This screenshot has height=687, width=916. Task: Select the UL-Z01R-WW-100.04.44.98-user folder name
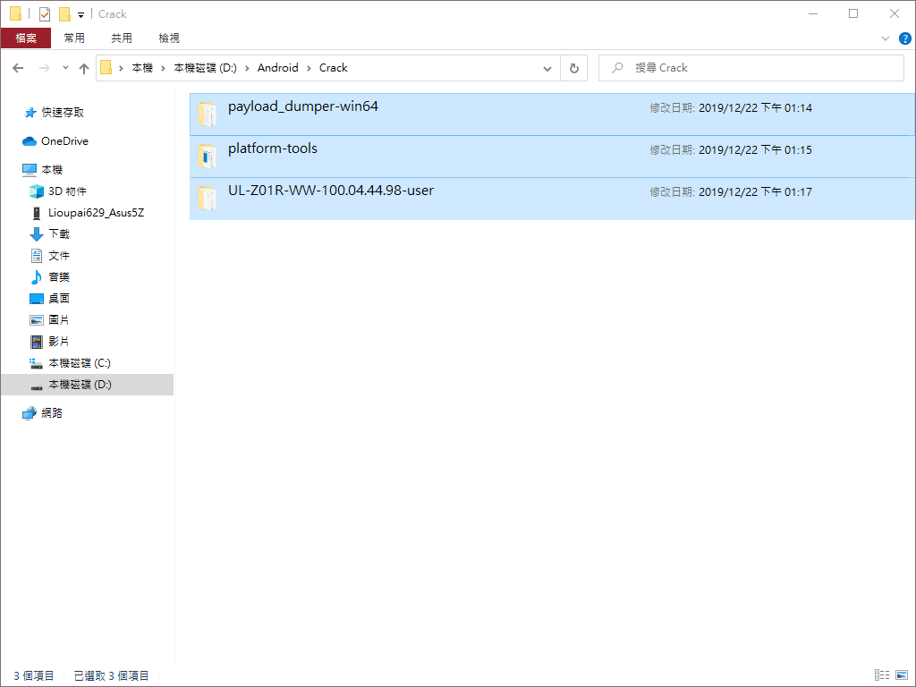point(331,191)
